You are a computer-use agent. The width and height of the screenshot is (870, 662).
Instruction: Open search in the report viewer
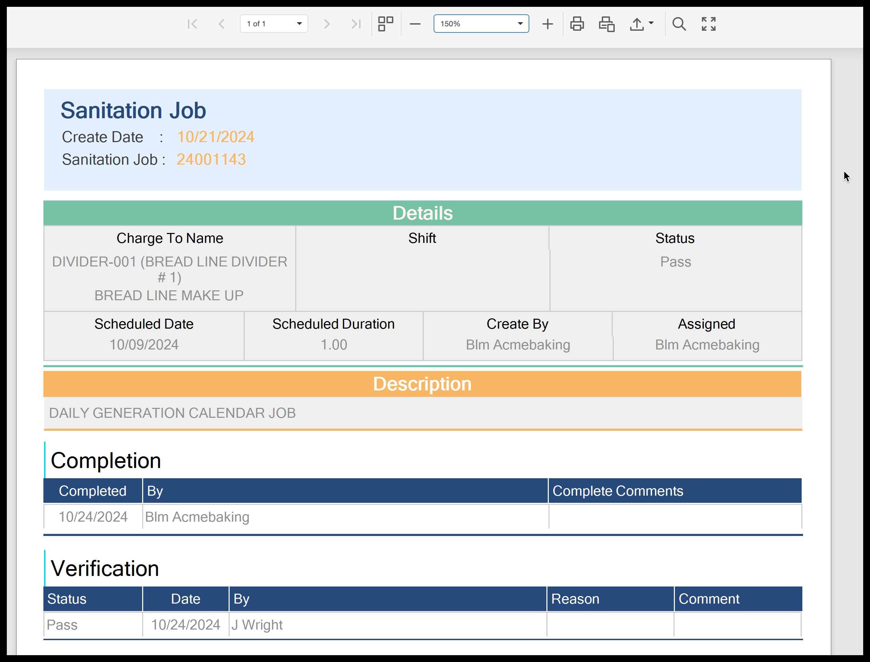pyautogui.click(x=679, y=24)
